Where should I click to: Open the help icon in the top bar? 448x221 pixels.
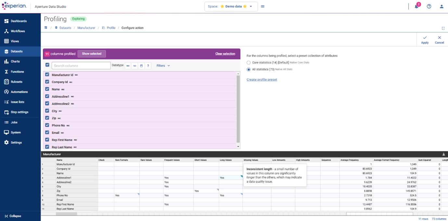pyautogui.click(x=429, y=6)
